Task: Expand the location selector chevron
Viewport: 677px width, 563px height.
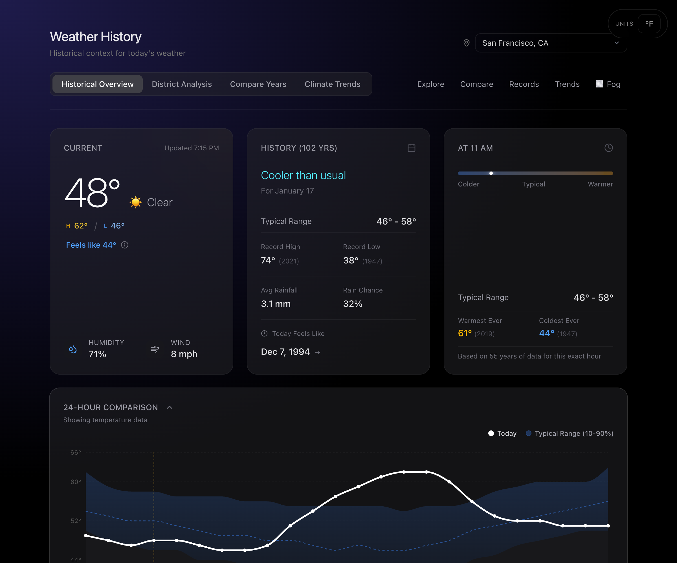Action: pos(617,43)
